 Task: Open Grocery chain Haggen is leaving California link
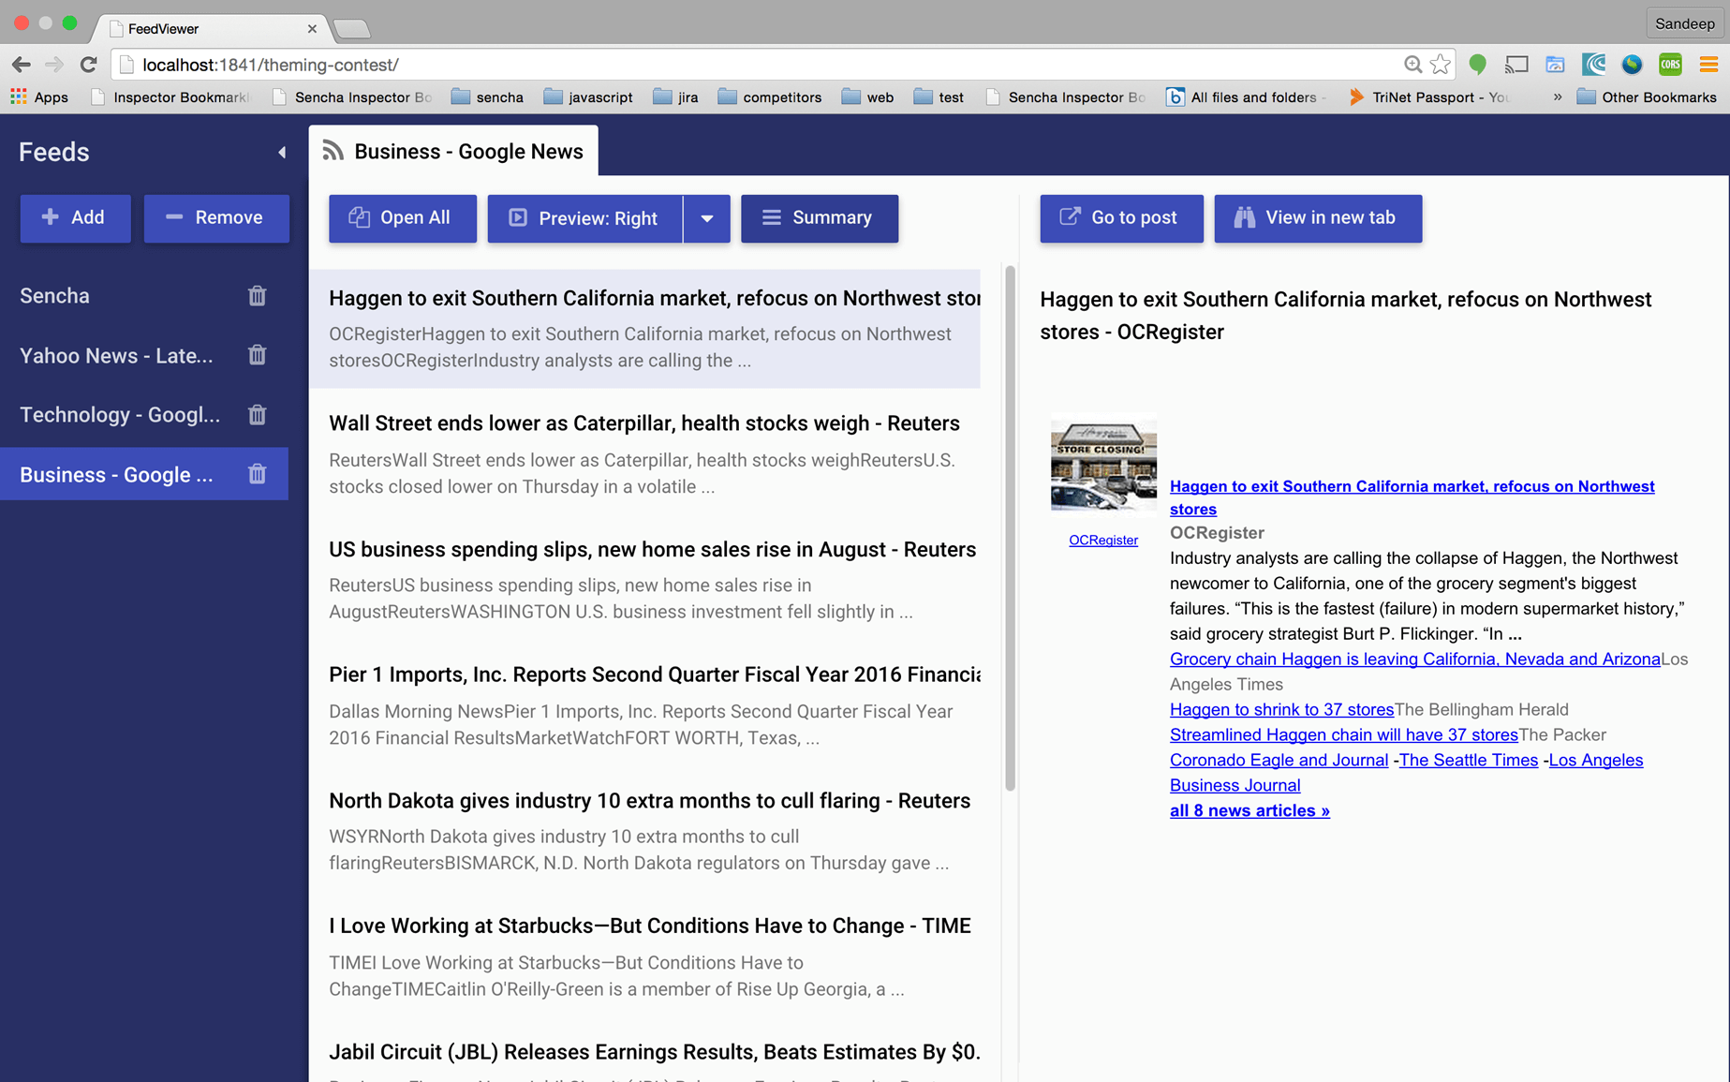pos(1414,659)
